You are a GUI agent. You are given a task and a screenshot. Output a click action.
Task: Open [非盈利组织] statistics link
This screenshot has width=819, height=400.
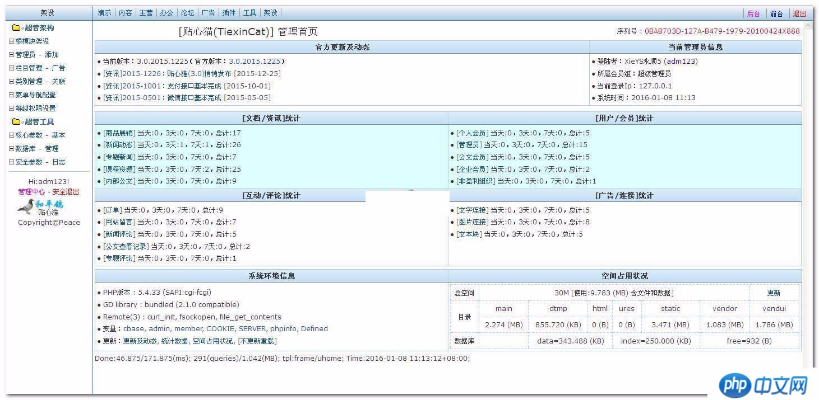coord(476,181)
